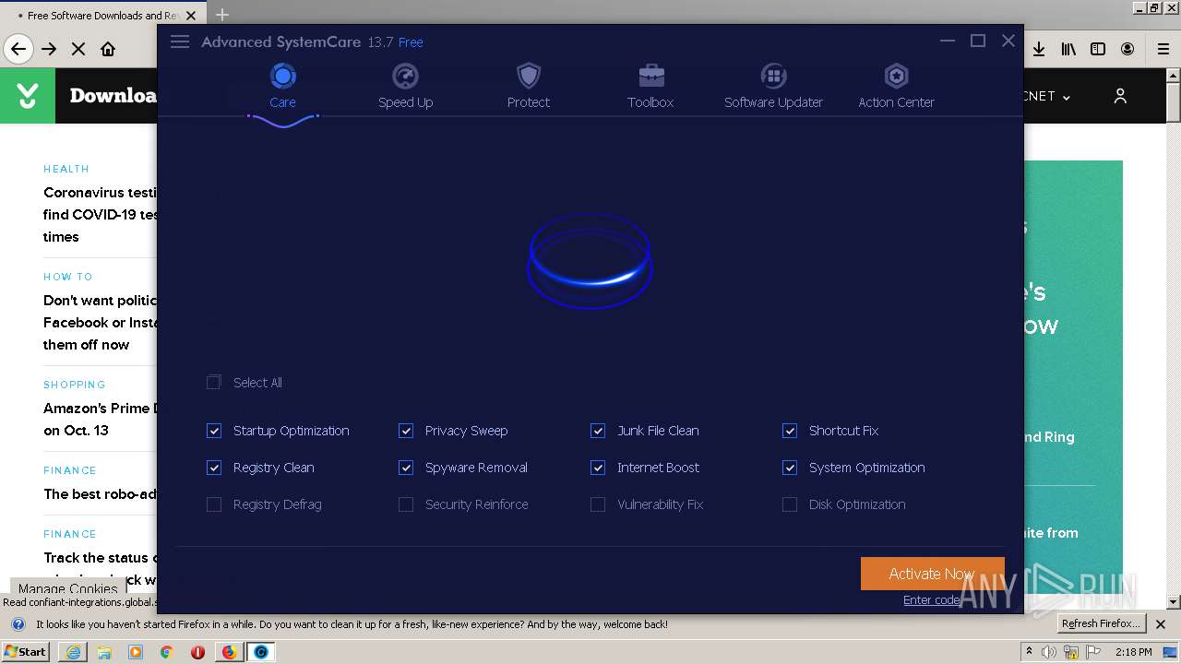Open the Amazon's Prime Day article
This screenshot has height=664, width=1181.
(100, 419)
